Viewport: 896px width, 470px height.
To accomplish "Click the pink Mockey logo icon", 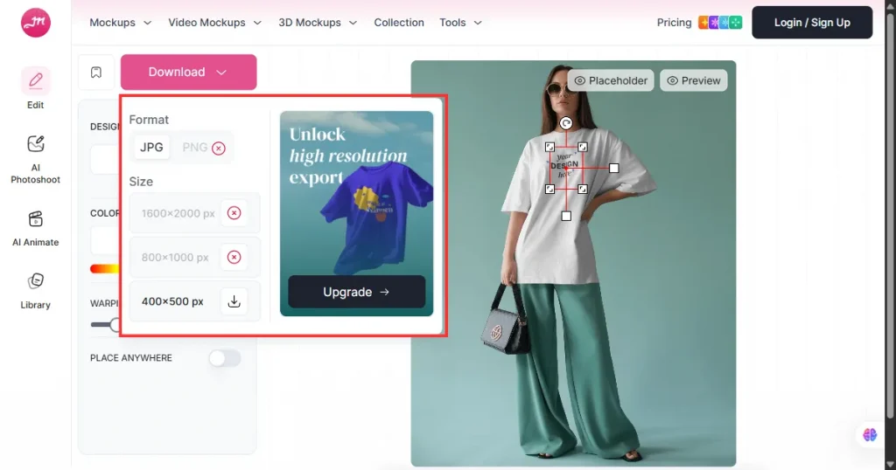I will pos(35,23).
